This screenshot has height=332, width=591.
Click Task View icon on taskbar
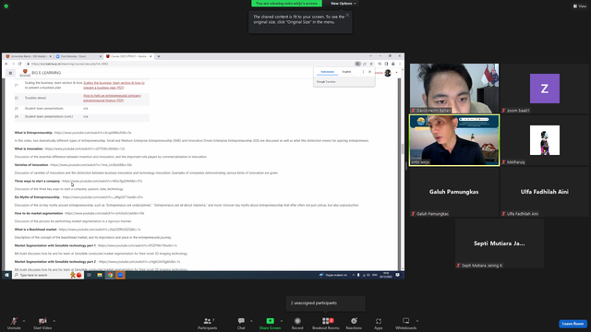pyautogui.click(x=89, y=275)
